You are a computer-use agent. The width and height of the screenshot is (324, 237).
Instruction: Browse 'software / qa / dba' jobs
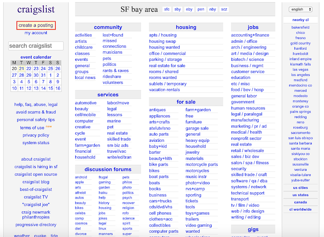pos(249,181)
